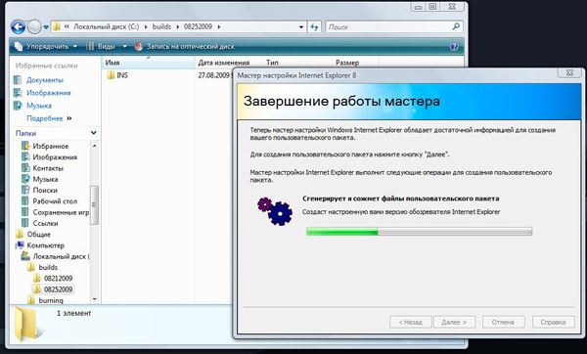The width and height of the screenshot is (587, 354).
Task: Select '08212009' folder in tree
Action: 58,279
